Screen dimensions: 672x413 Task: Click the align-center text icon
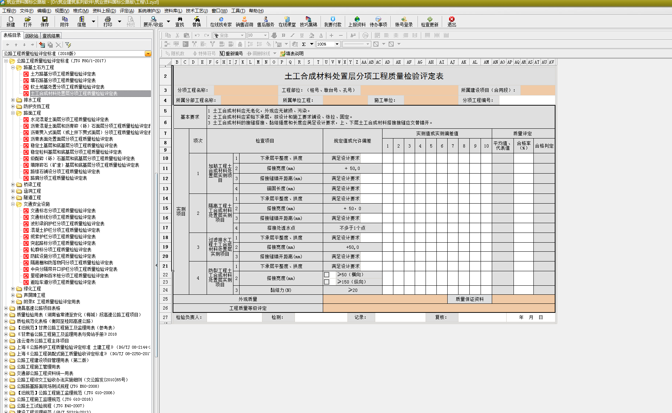coord(396,35)
